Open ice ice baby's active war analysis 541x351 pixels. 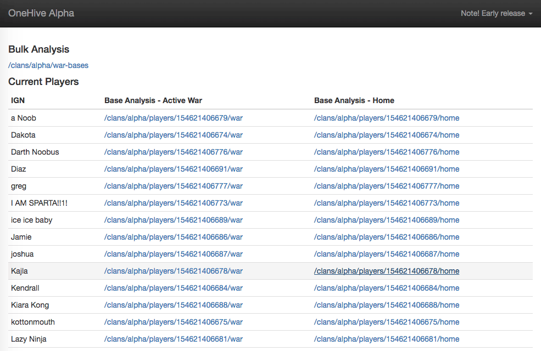pos(173,220)
